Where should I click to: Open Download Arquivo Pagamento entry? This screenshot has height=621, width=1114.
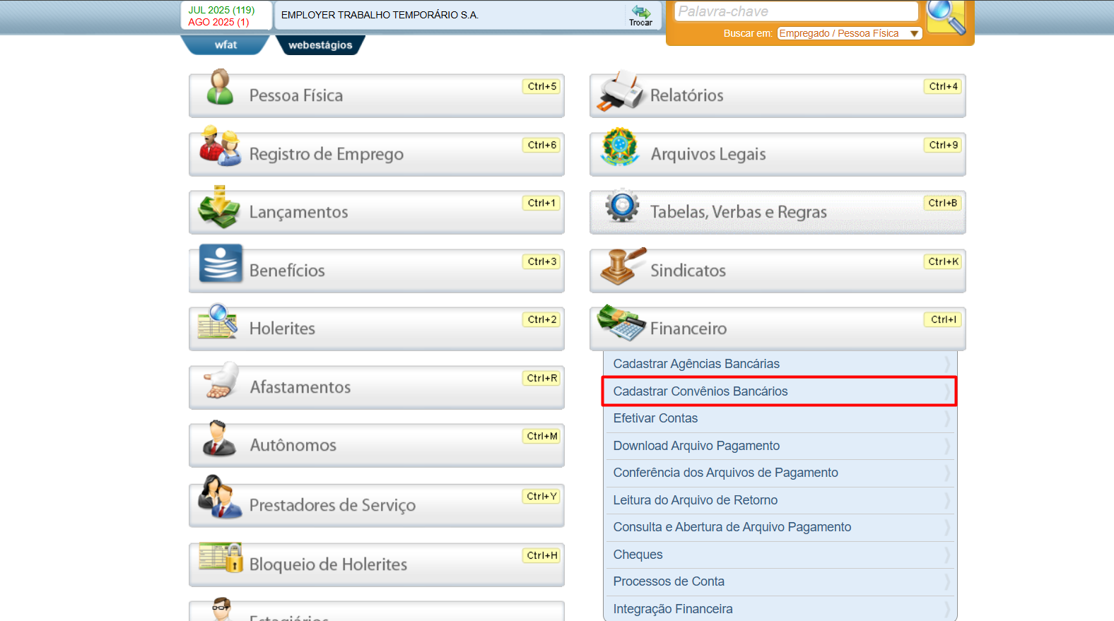(779, 446)
